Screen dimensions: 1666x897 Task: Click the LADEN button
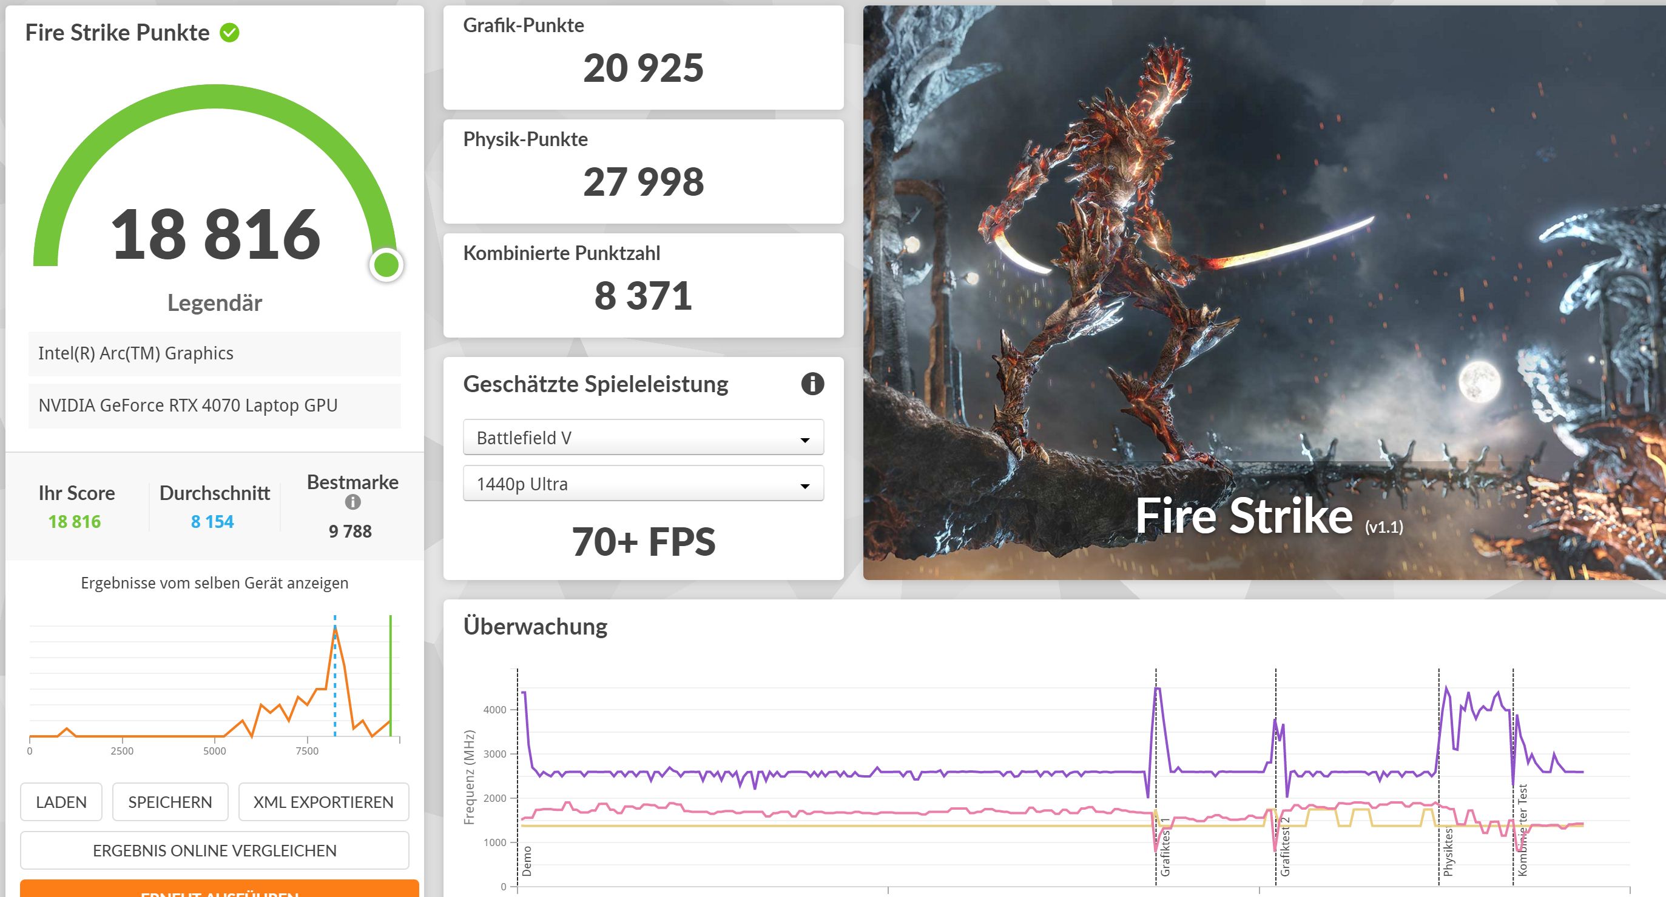click(x=61, y=802)
